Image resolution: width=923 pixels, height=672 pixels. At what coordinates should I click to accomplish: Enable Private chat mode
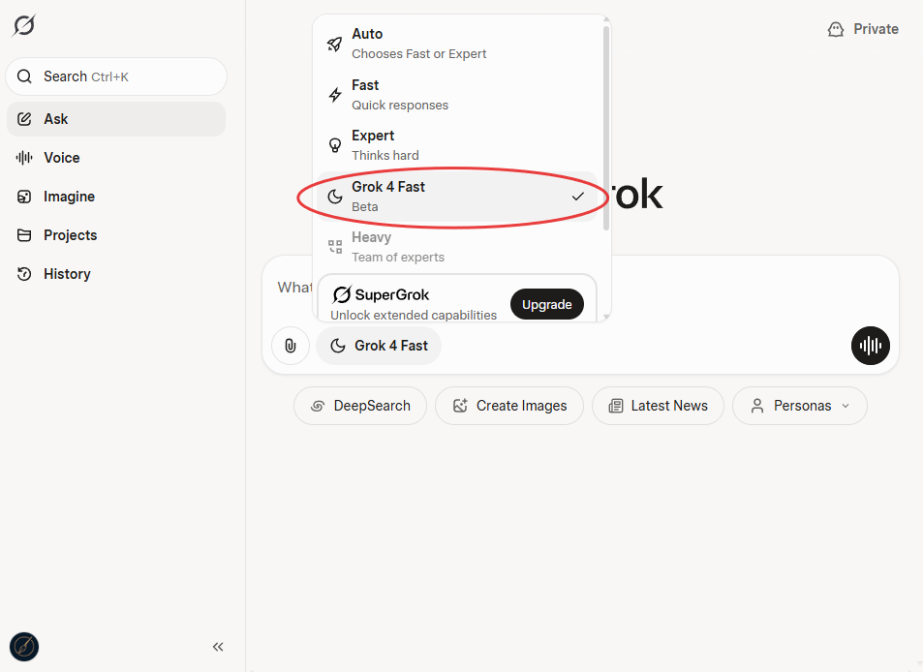tap(863, 29)
